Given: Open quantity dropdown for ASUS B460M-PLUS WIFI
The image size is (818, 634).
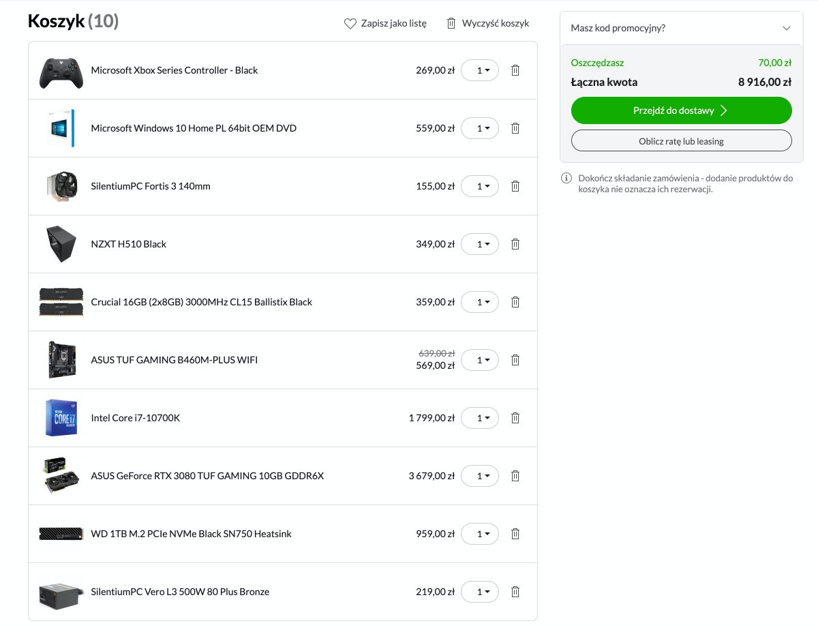Looking at the screenshot, I should [x=480, y=360].
